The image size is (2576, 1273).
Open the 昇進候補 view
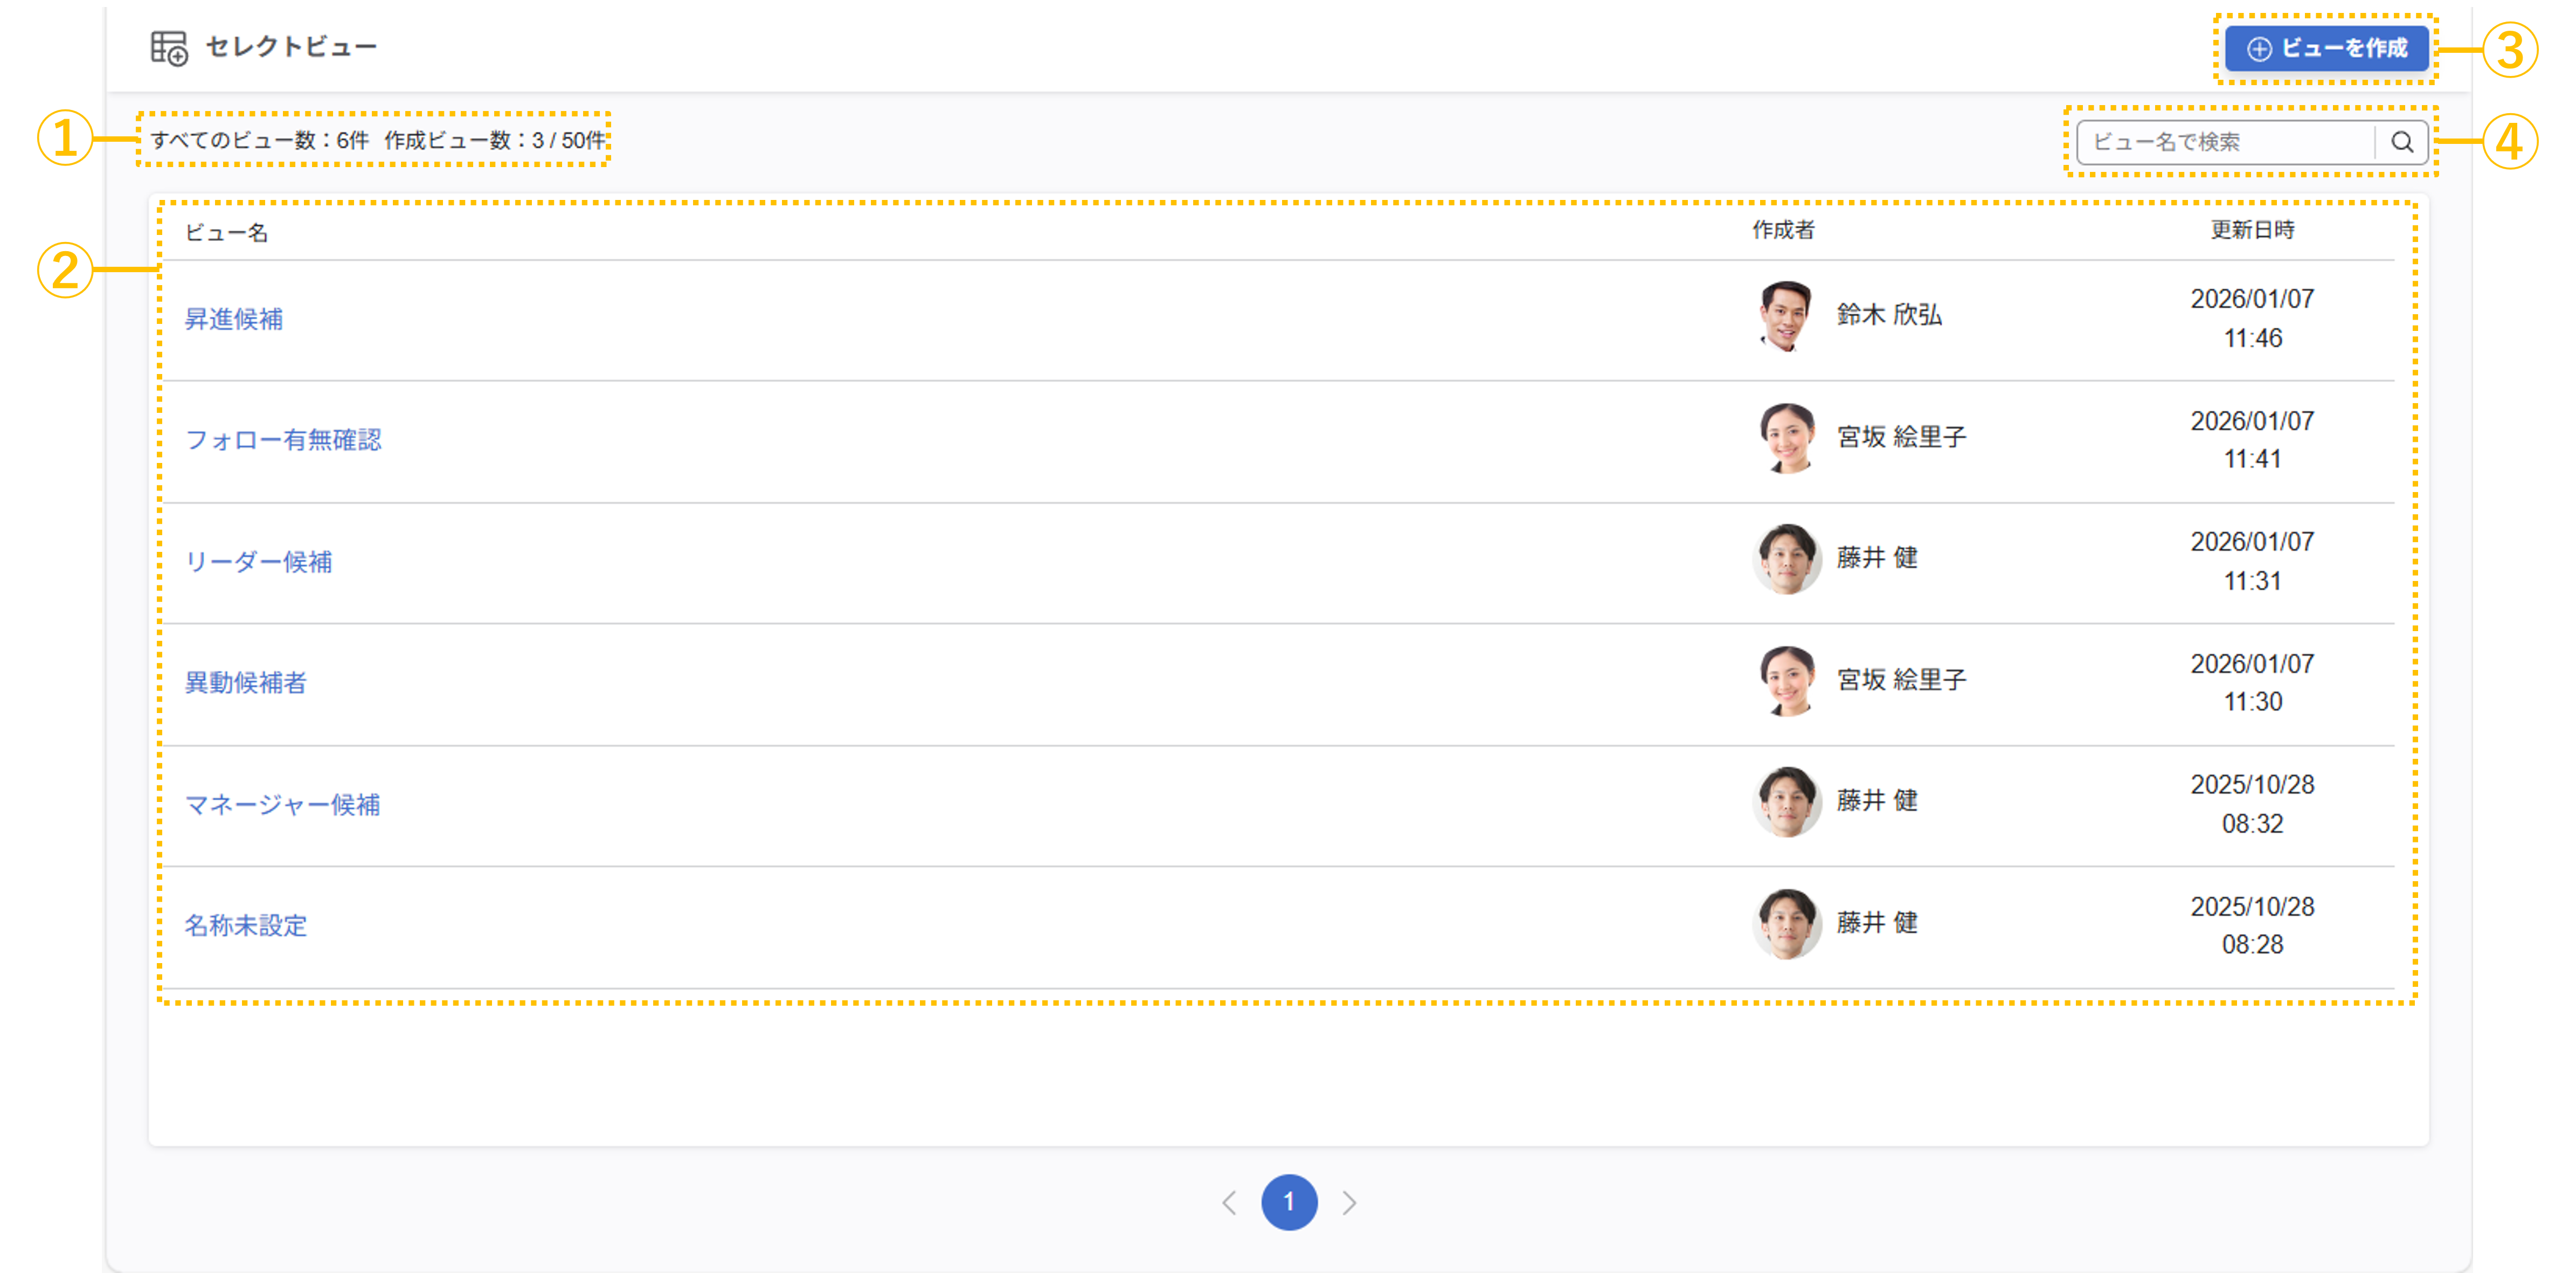point(234,319)
